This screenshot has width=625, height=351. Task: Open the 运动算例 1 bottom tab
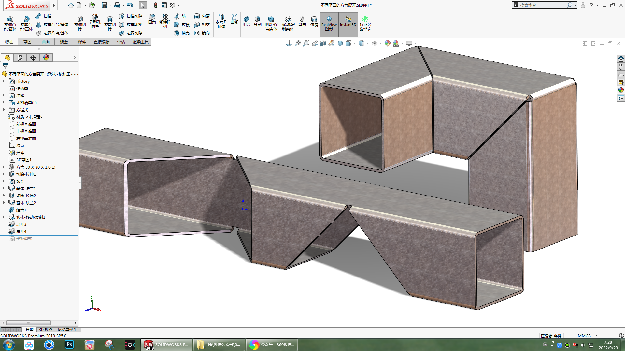coord(67,330)
